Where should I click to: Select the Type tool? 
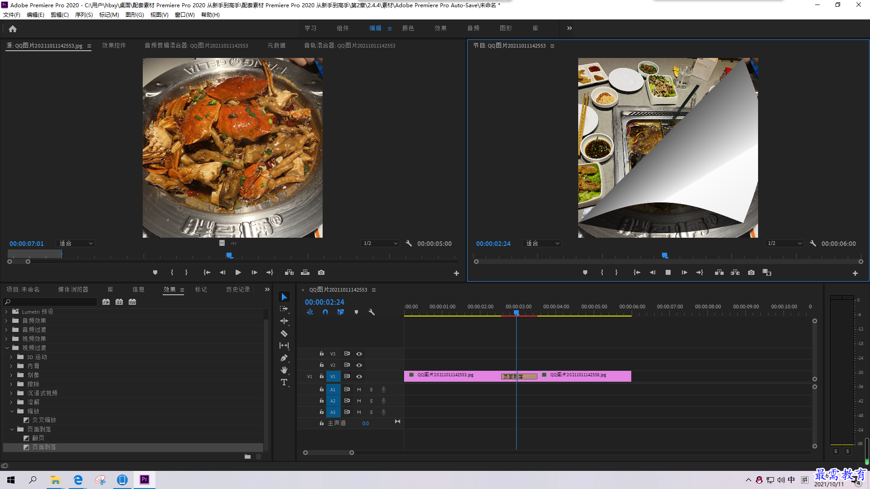click(x=284, y=382)
